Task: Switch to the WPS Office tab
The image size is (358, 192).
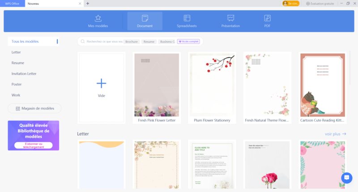Action: click(13, 4)
